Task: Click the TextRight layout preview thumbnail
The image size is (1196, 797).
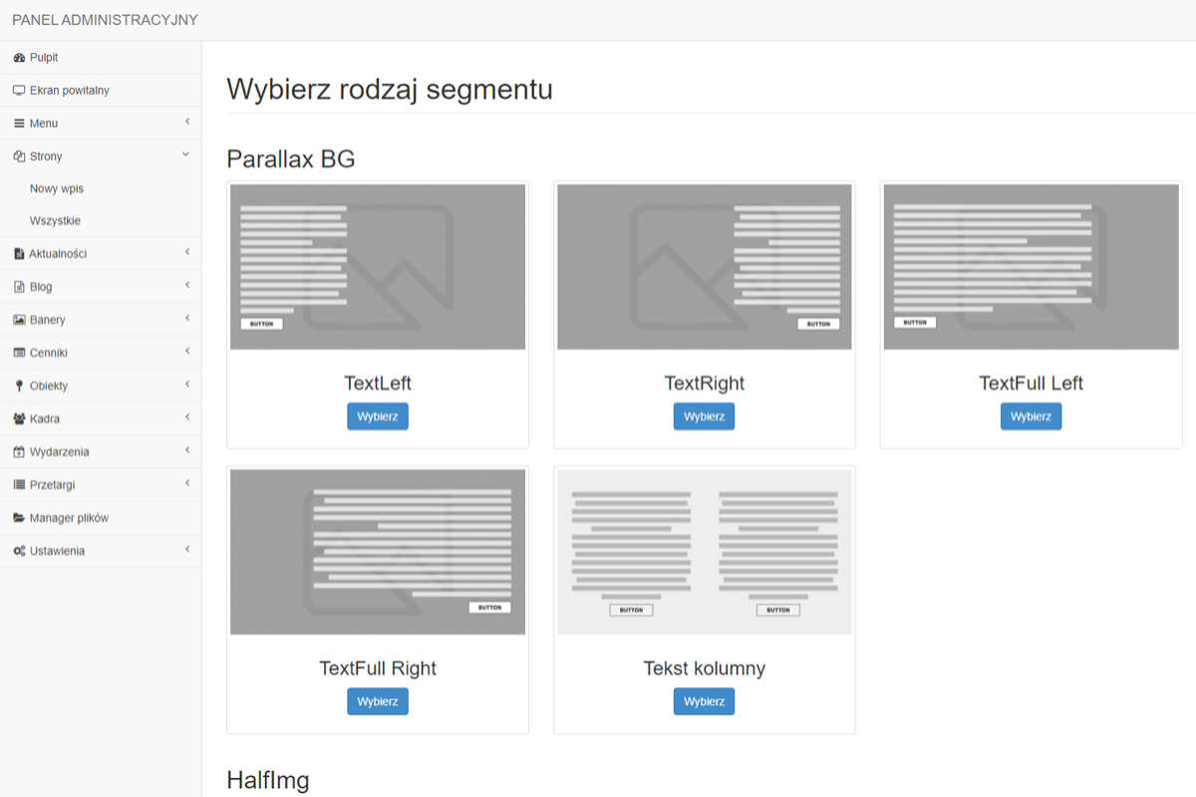Action: (704, 266)
